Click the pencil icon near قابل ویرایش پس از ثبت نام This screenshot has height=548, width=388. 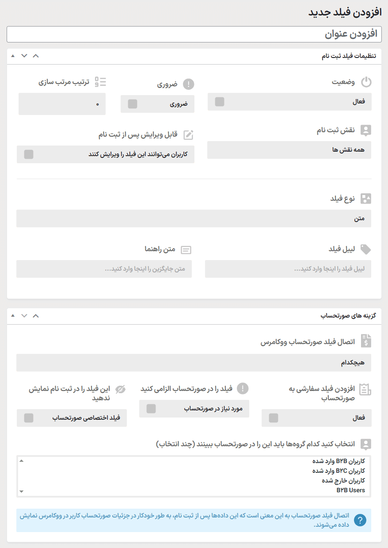click(188, 134)
